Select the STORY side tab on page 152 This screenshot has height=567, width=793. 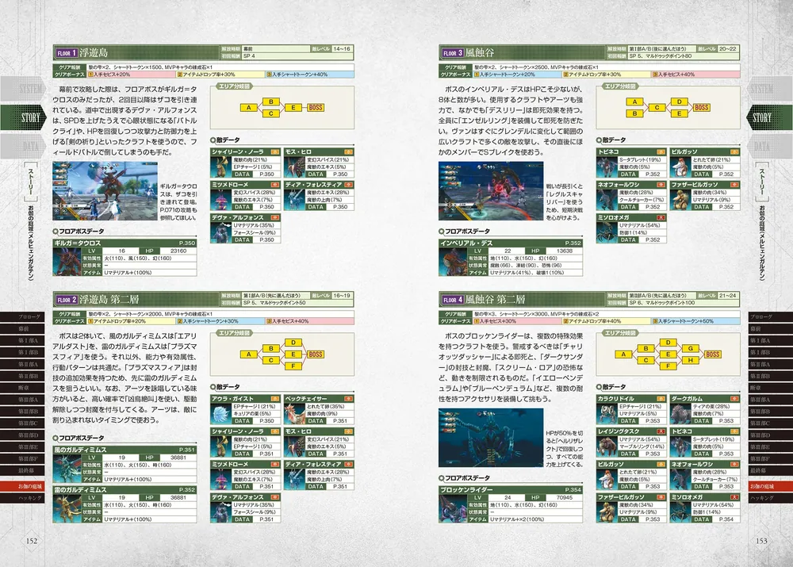click(x=23, y=118)
